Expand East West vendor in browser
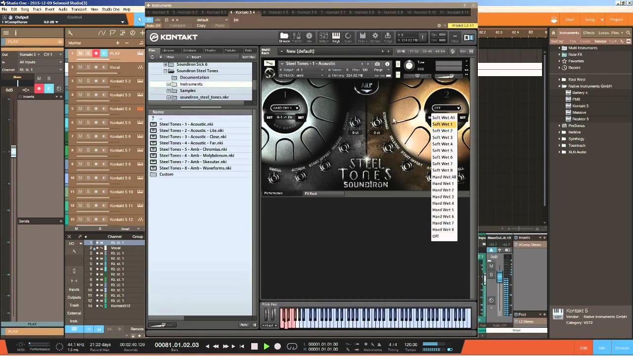633x356 pixels. click(x=560, y=79)
